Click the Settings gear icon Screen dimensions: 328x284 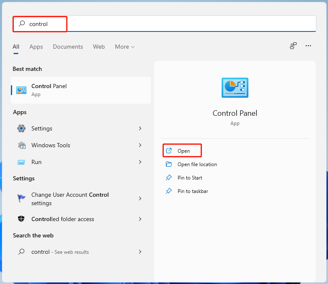[21, 128]
